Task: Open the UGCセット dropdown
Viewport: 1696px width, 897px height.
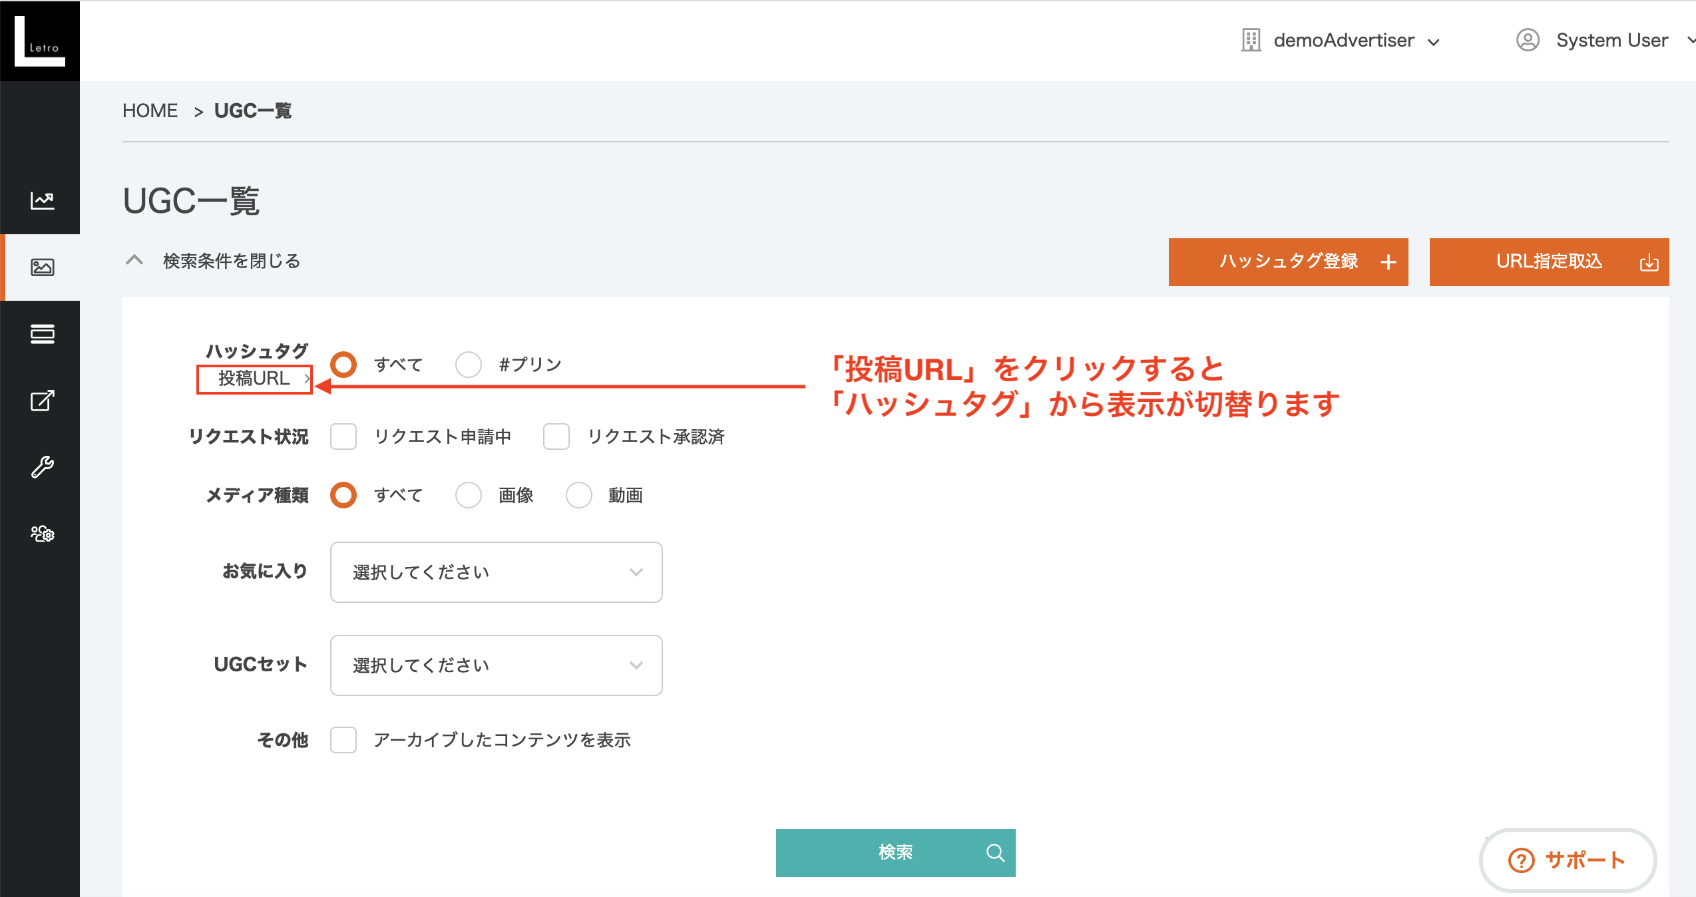Action: 496,665
